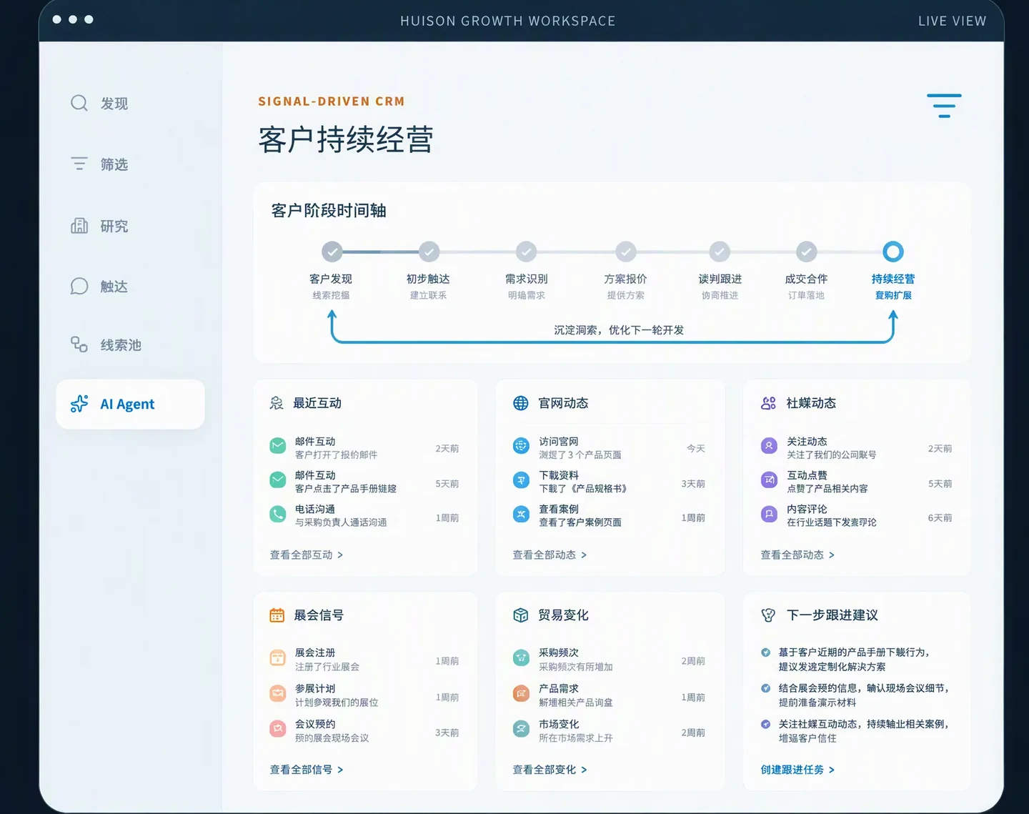Click the cube icon beside 贸易变化
The width and height of the screenshot is (1029, 814).
521,615
